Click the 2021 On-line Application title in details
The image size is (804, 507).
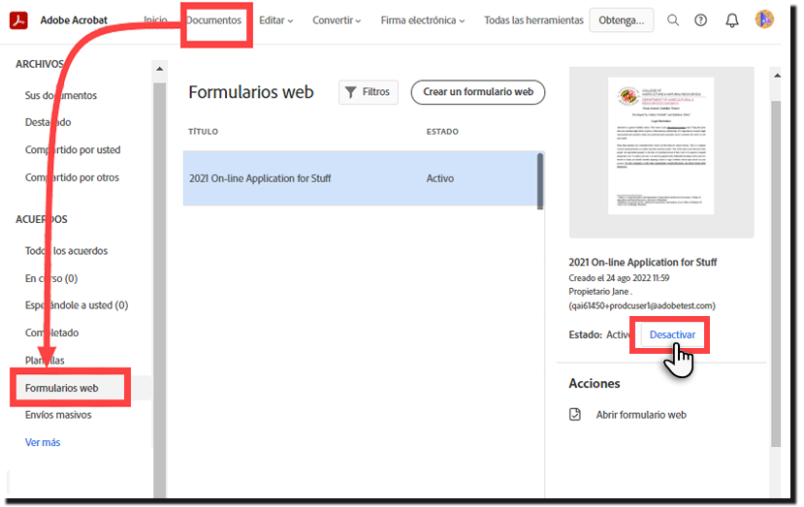tap(642, 263)
